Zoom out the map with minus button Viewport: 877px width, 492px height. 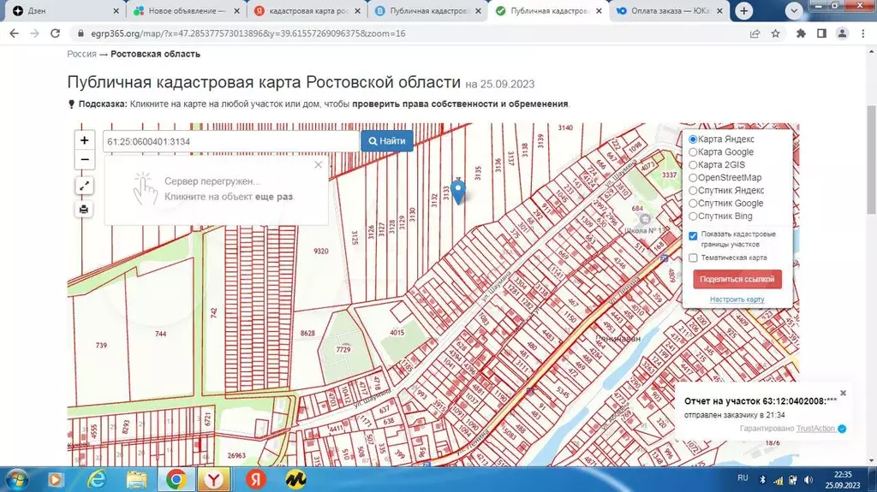(x=84, y=160)
